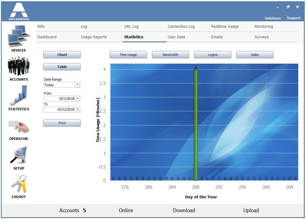Viewport: 306px width, 219px height.
Task: Switch to the Bills tab
Action: click(x=41, y=27)
